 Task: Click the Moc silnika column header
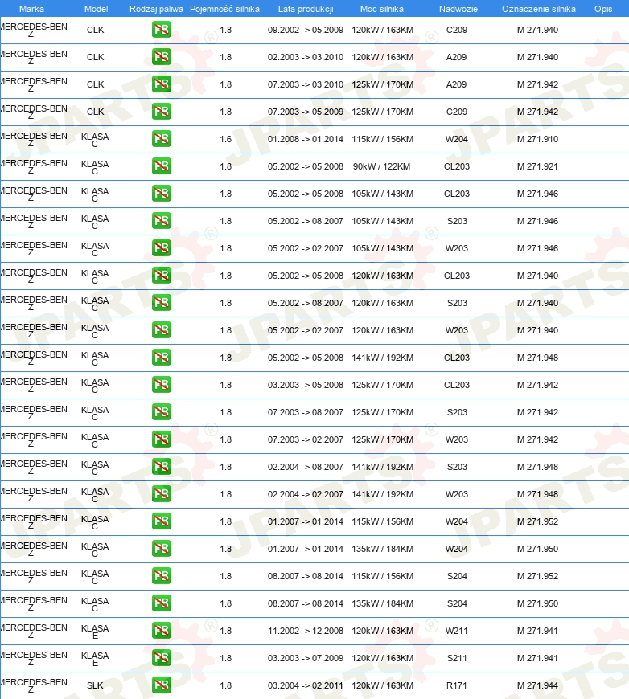pyautogui.click(x=382, y=9)
